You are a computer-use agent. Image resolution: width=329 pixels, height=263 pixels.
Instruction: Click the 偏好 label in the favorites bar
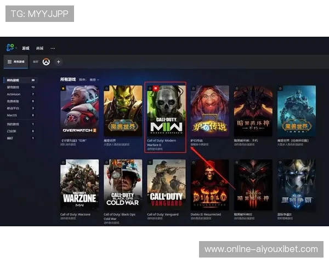(x=36, y=62)
